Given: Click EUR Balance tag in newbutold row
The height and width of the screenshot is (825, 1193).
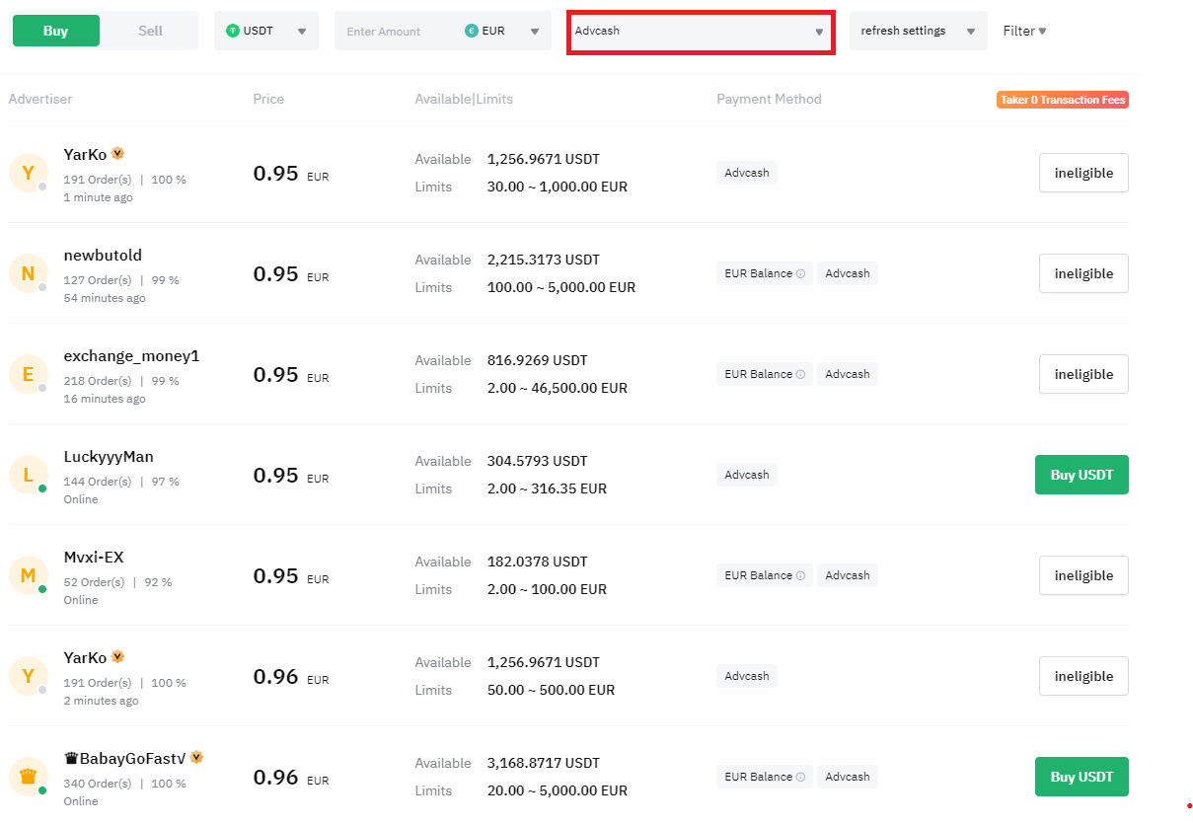Looking at the screenshot, I should click(765, 273).
